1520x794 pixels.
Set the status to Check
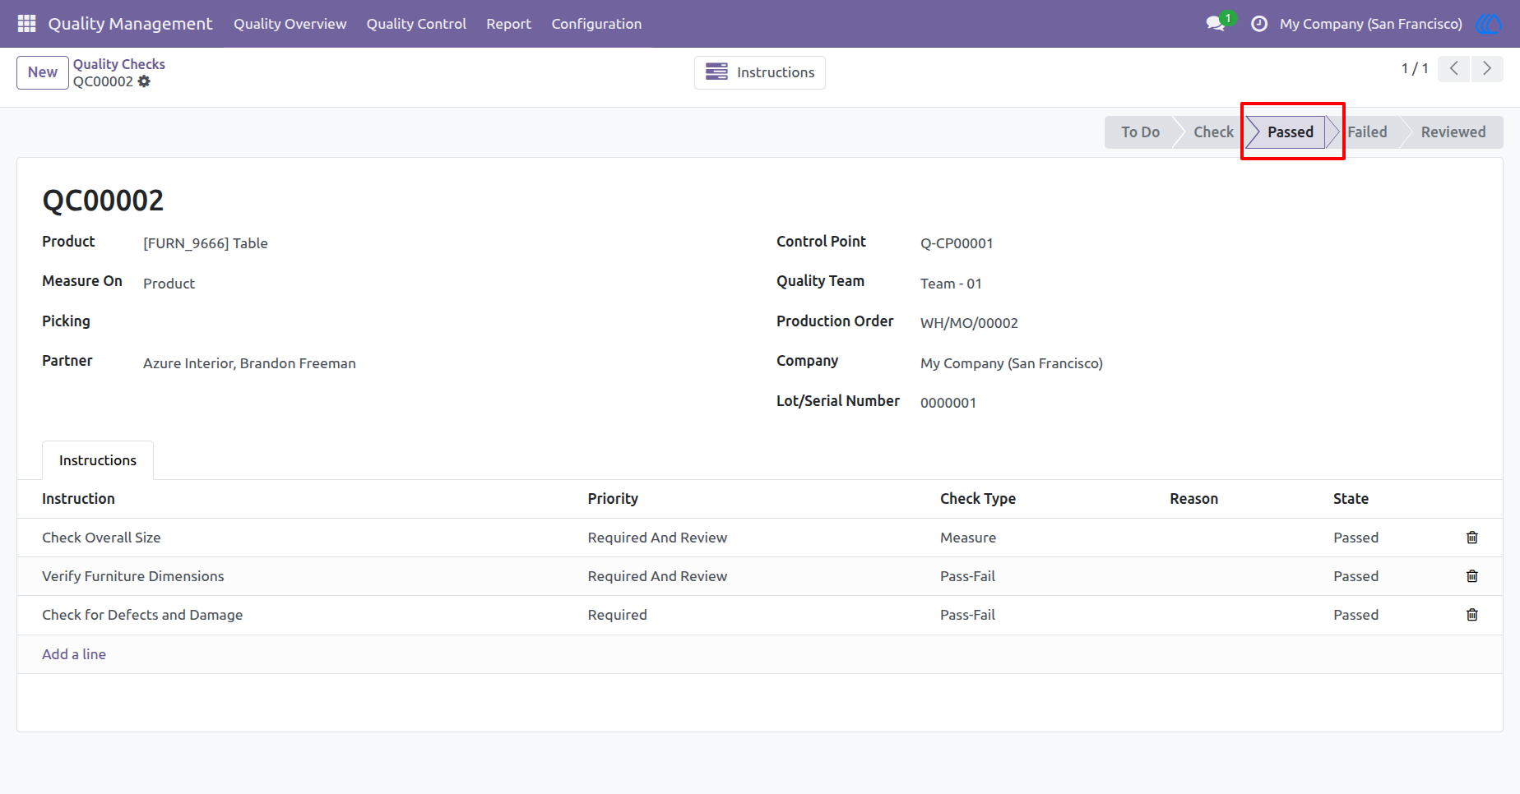1213,132
